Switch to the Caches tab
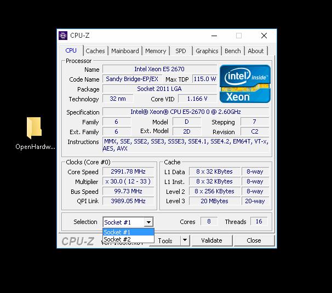The width and height of the screenshot is (332, 293). (x=95, y=51)
